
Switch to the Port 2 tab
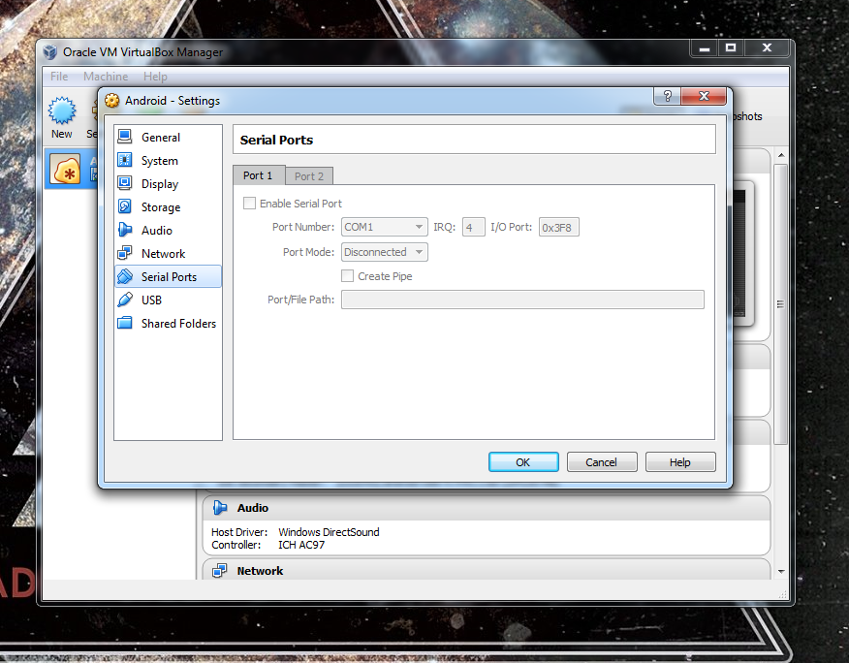(309, 176)
